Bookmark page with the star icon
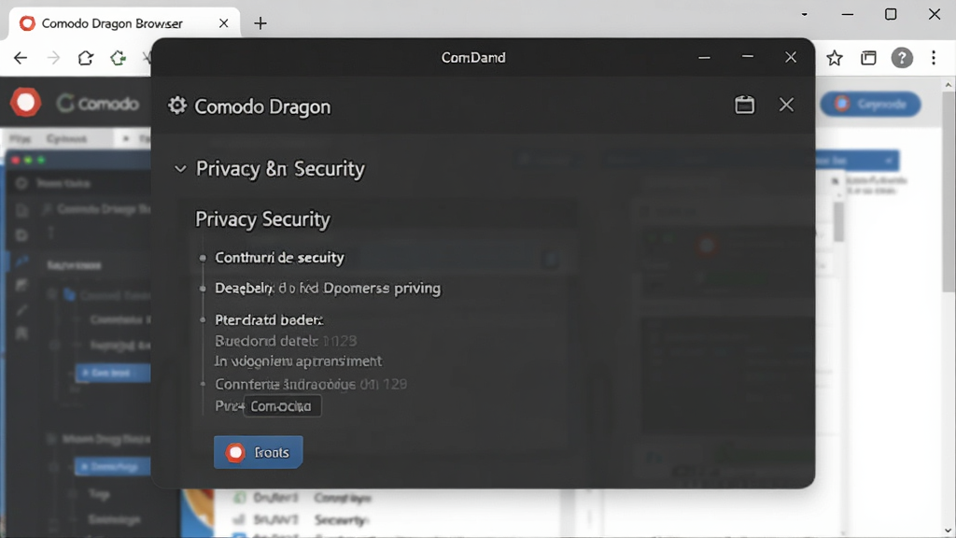This screenshot has width=956, height=538. pyautogui.click(x=835, y=58)
